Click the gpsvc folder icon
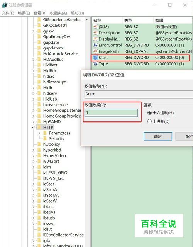The height and width of the screenshot is (247, 193). 39,31
